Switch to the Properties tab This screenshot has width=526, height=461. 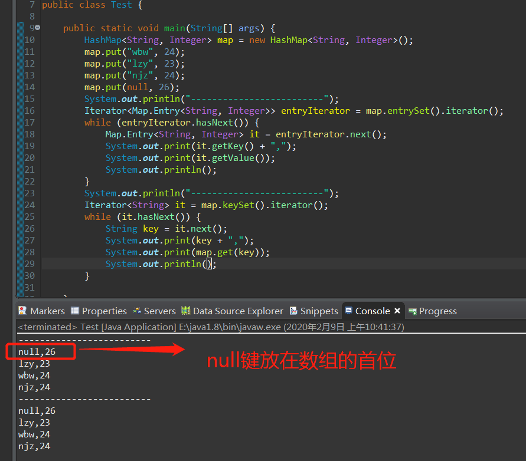tap(99, 311)
